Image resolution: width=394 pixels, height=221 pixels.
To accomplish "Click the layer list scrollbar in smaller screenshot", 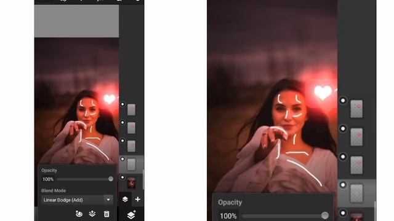I will [x=143, y=179].
